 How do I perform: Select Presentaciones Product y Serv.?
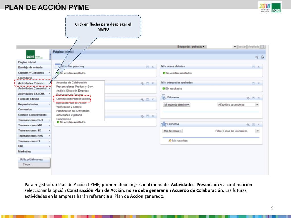click(75, 87)
